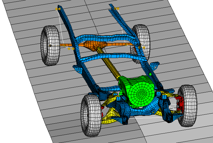Select the blue left frame rail
Image resolution: width=213 pixels, height=143 pixels.
(x=72, y=43)
